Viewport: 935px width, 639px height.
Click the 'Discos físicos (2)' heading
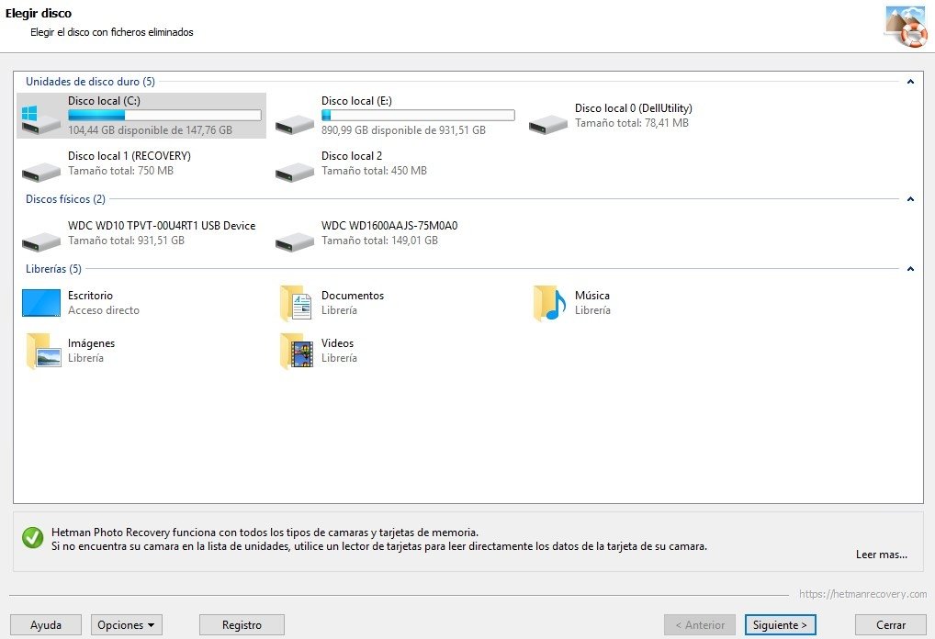pyautogui.click(x=65, y=199)
